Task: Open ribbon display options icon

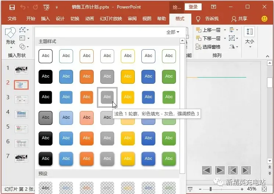Action: pyautogui.click(x=213, y=7)
